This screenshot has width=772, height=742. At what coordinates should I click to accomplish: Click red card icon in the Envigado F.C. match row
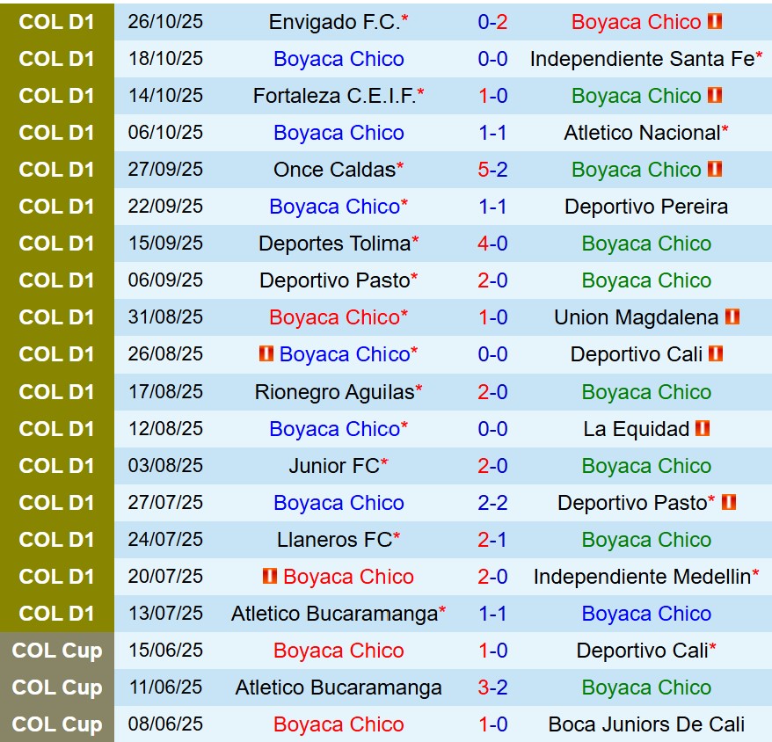click(714, 22)
